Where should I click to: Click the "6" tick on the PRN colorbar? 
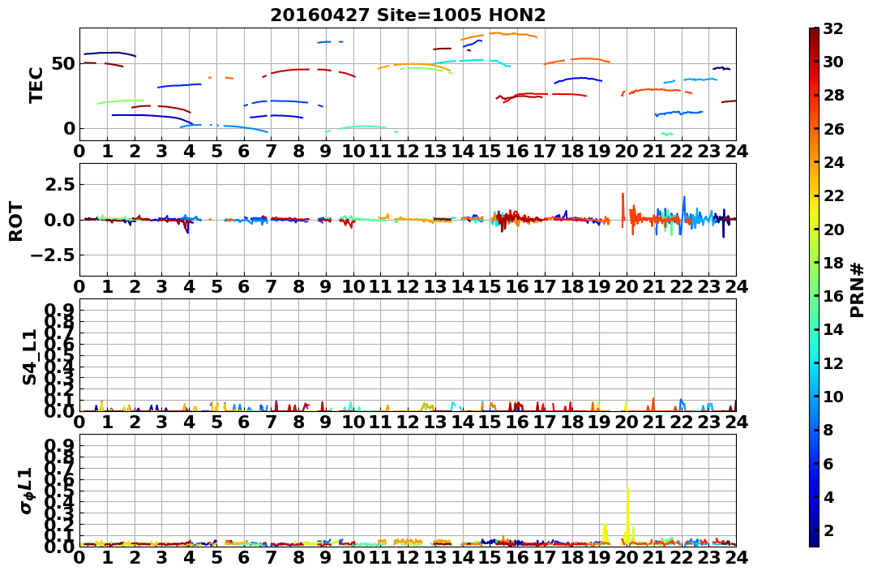[x=828, y=463]
